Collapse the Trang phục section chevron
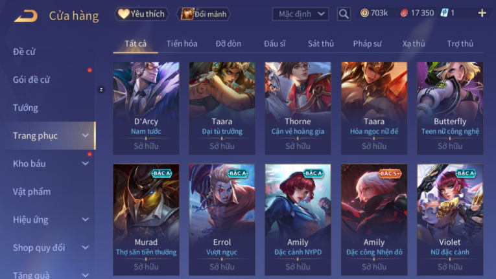Screen dimensions: 496x279 coord(86,135)
